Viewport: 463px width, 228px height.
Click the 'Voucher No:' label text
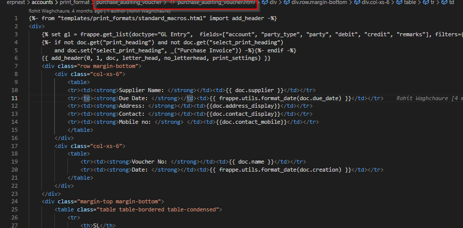[149, 162]
